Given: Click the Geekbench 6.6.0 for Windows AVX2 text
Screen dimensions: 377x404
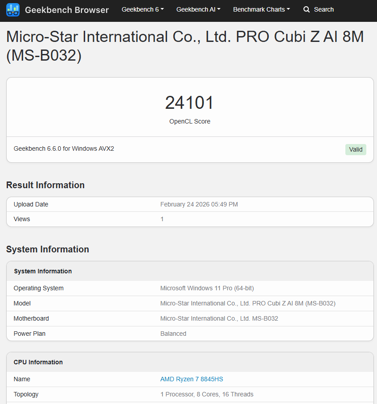Looking at the screenshot, I should point(64,148).
